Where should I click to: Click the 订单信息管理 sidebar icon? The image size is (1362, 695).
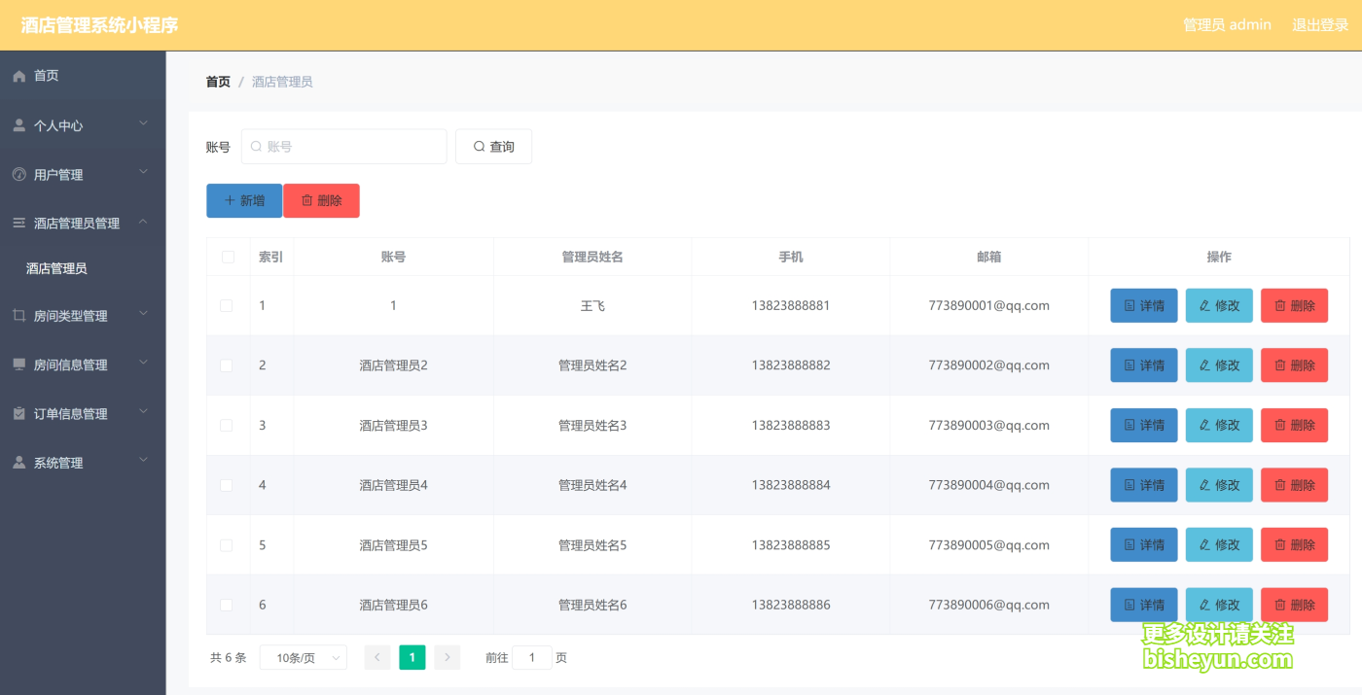(18, 413)
